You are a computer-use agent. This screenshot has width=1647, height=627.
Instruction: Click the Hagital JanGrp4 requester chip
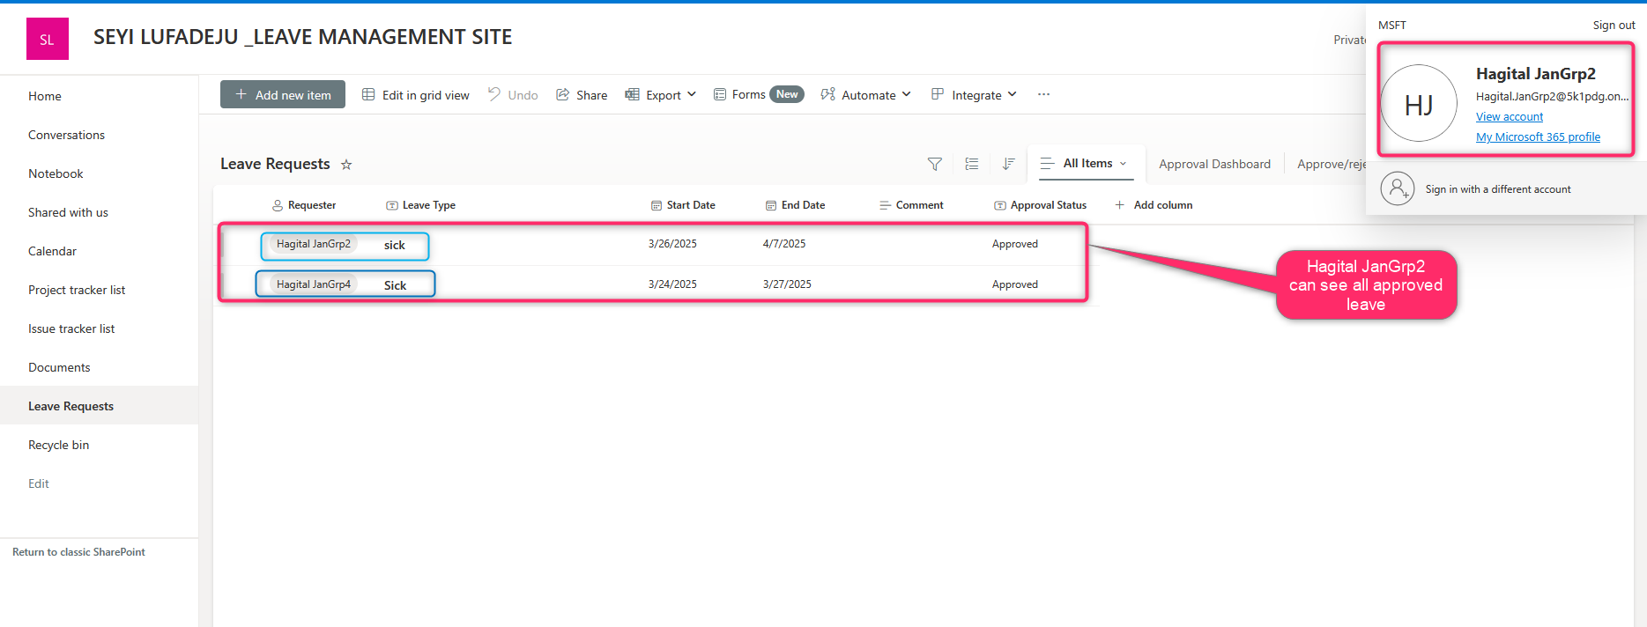[314, 284]
